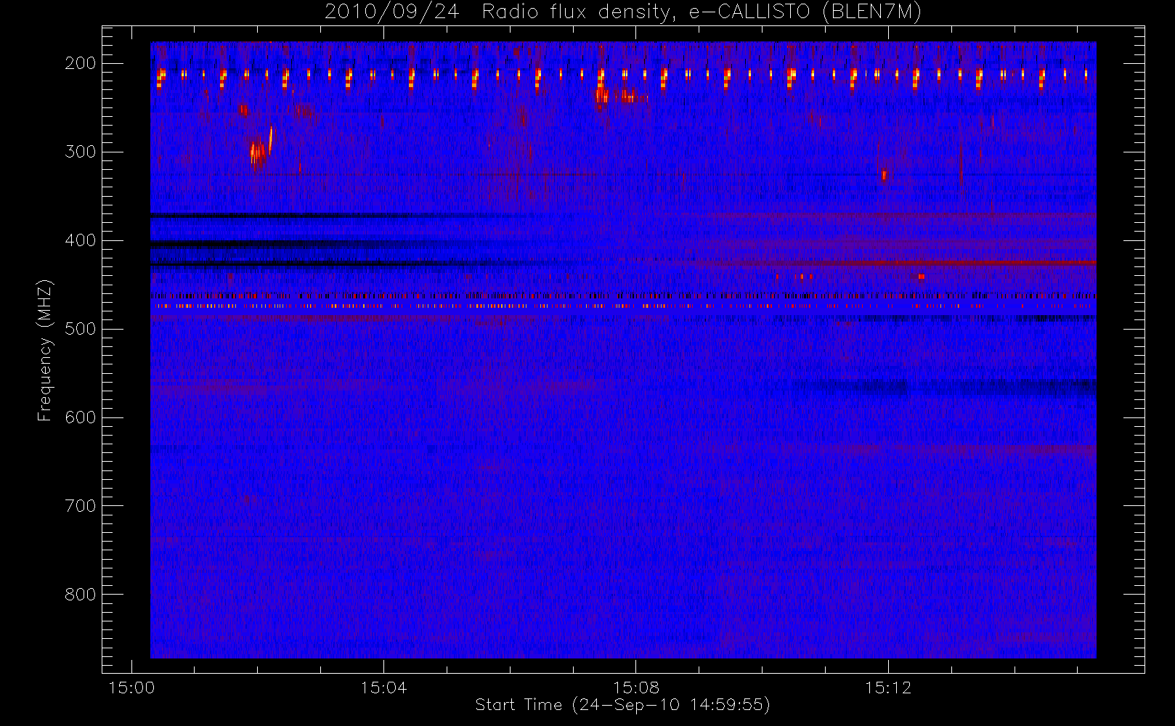1175x726 pixels.
Task: Click the 500 frequency tick label
Action: pyautogui.click(x=81, y=329)
